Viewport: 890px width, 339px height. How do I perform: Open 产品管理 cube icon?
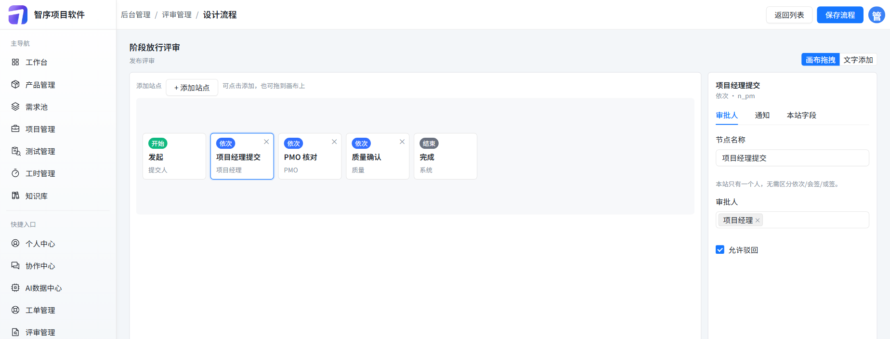tap(15, 84)
